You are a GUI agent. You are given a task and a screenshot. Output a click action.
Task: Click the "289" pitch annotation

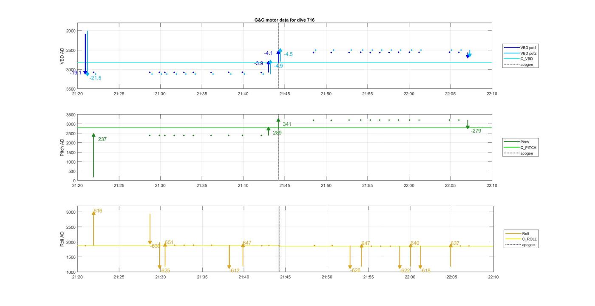277,133
